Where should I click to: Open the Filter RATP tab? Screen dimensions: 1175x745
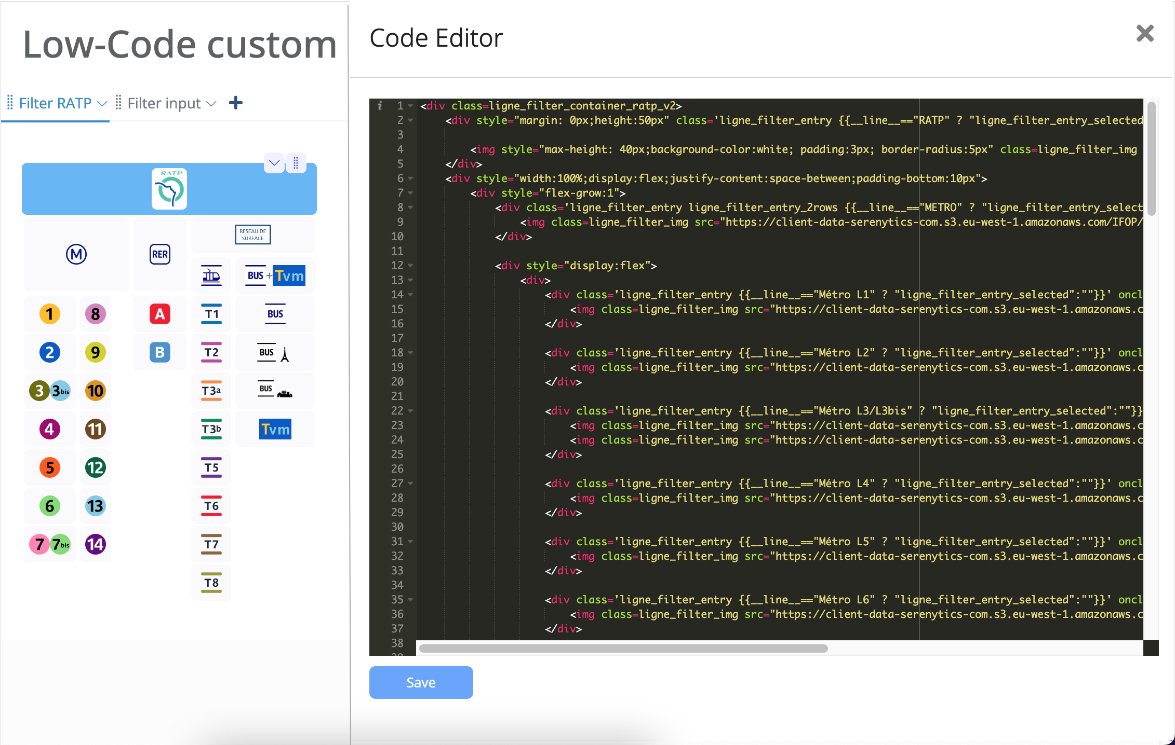click(x=55, y=103)
